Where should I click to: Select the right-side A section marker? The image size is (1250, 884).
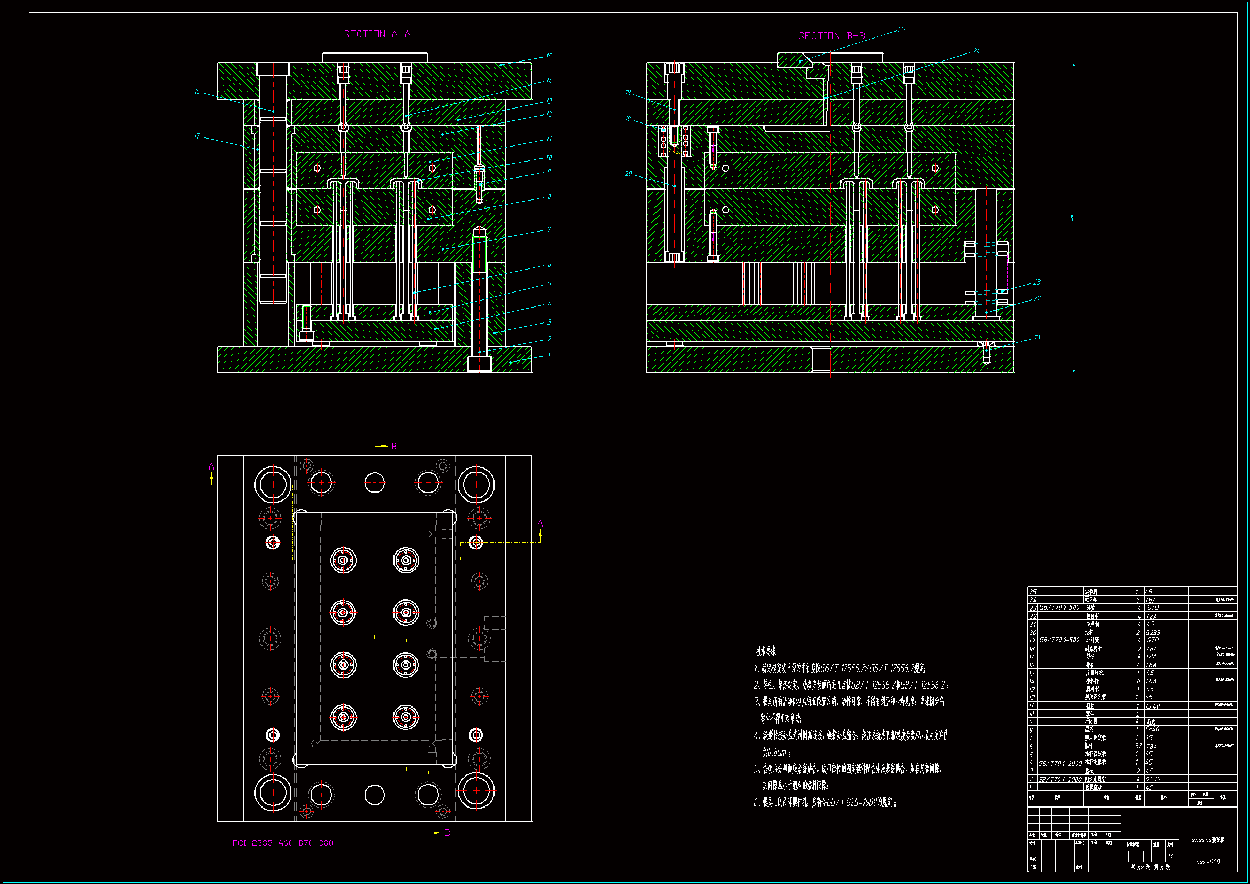click(540, 524)
